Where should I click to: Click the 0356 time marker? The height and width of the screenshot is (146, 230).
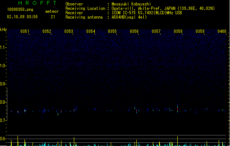coord(134,31)
